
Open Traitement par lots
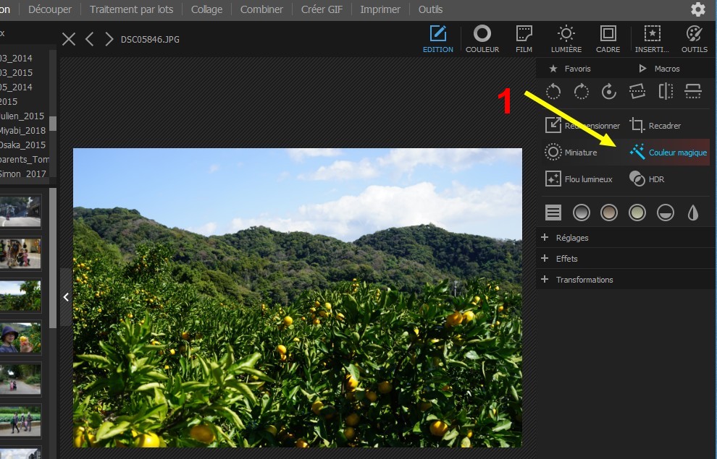(131, 9)
